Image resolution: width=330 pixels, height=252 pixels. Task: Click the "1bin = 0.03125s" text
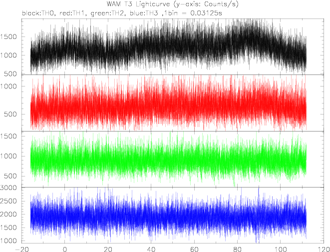(192, 13)
